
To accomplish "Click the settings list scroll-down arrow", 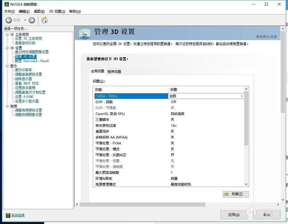I will [x=246, y=184].
